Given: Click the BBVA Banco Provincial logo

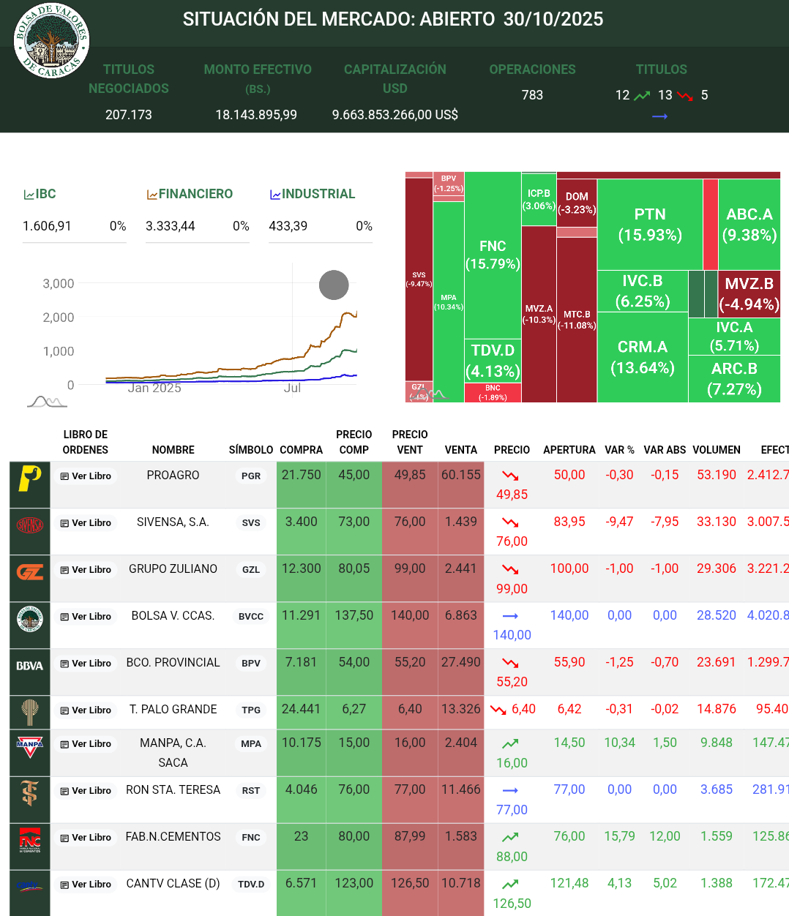Looking at the screenshot, I should click(30, 666).
